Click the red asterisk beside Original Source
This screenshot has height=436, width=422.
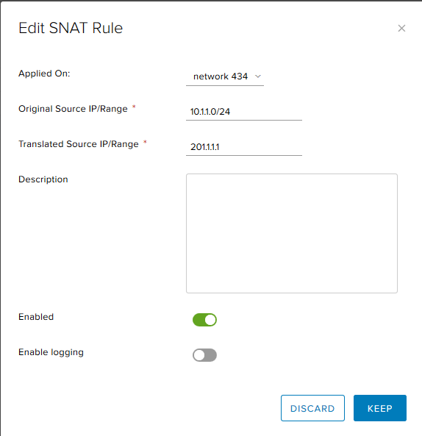[134, 107]
